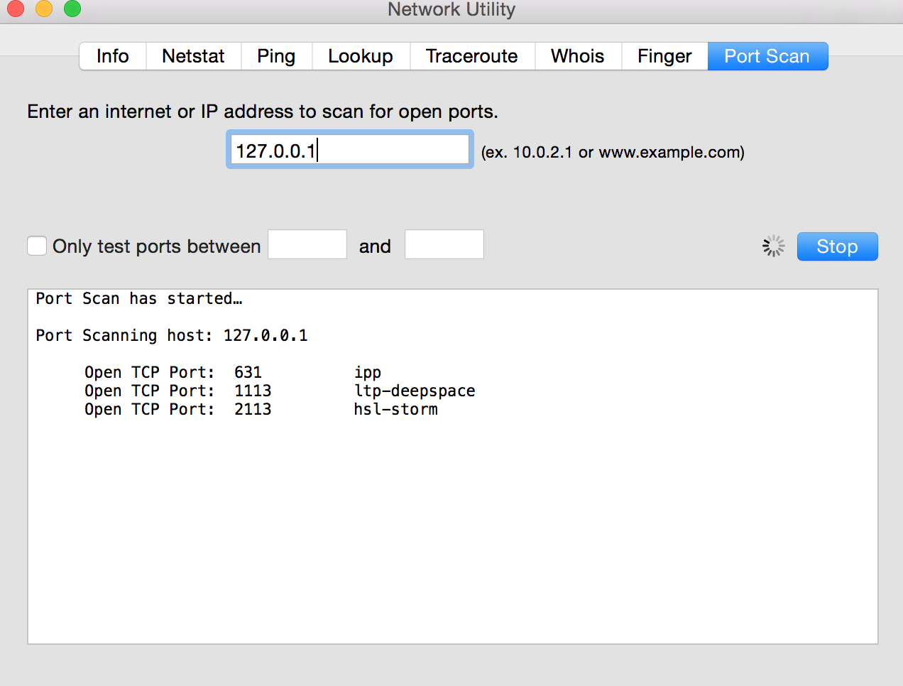Focus the ending port field after 'and'
Image resolution: width=903 pixels, height=686 pixels.
444,244
